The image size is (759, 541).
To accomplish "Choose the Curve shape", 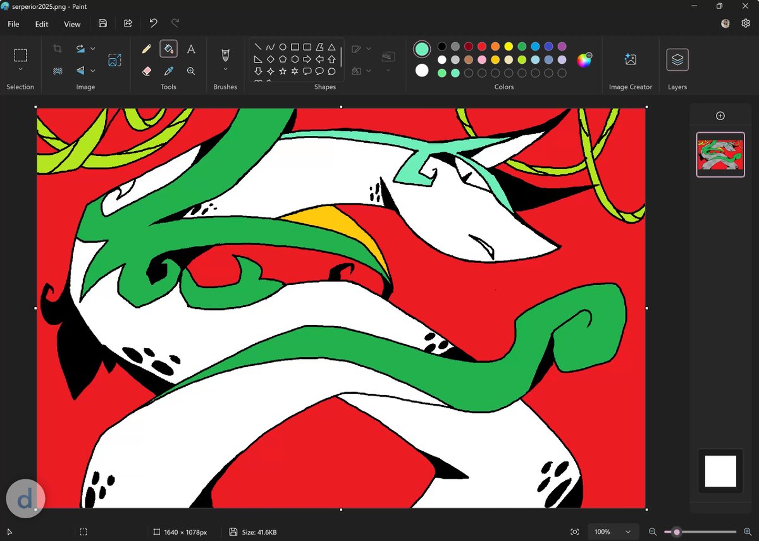I will (270, 47).
